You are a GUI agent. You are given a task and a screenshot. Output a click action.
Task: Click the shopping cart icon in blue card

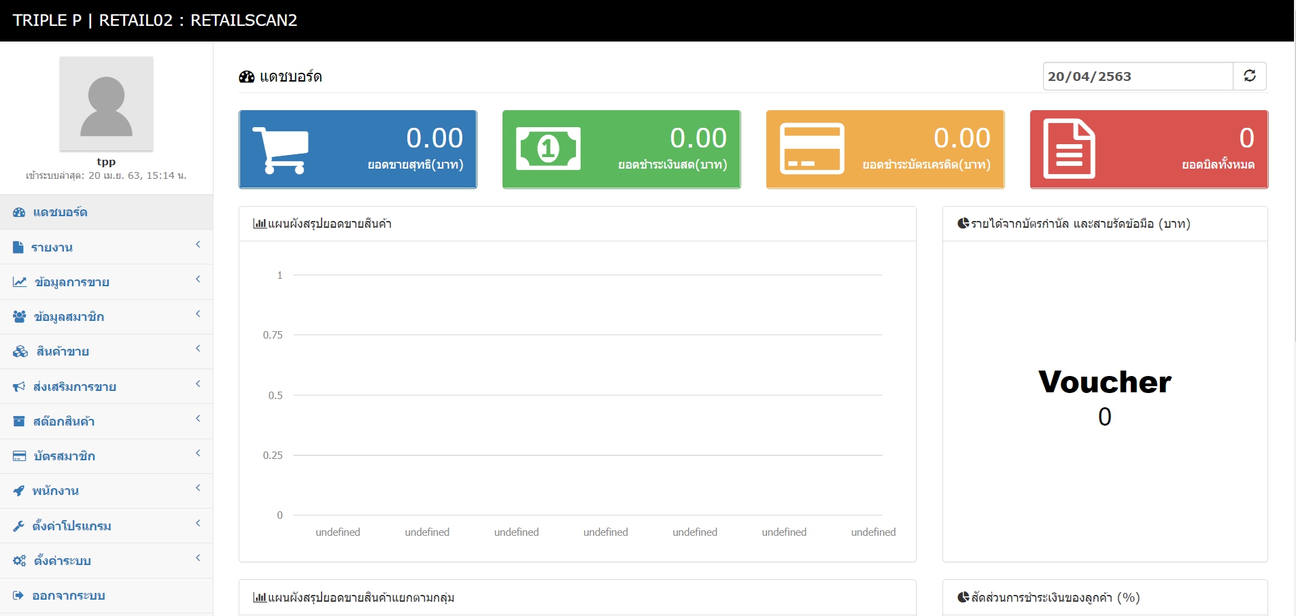280,150
